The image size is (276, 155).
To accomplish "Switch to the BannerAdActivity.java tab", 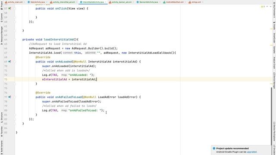I will [147, 2].
